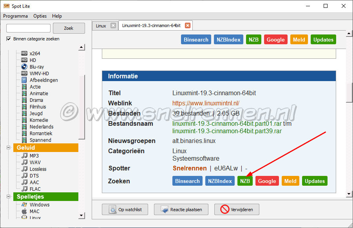353x228 pixels.
Task: Click the Op watchlist button
Action: pyautogui.click(x=125, y=210)
